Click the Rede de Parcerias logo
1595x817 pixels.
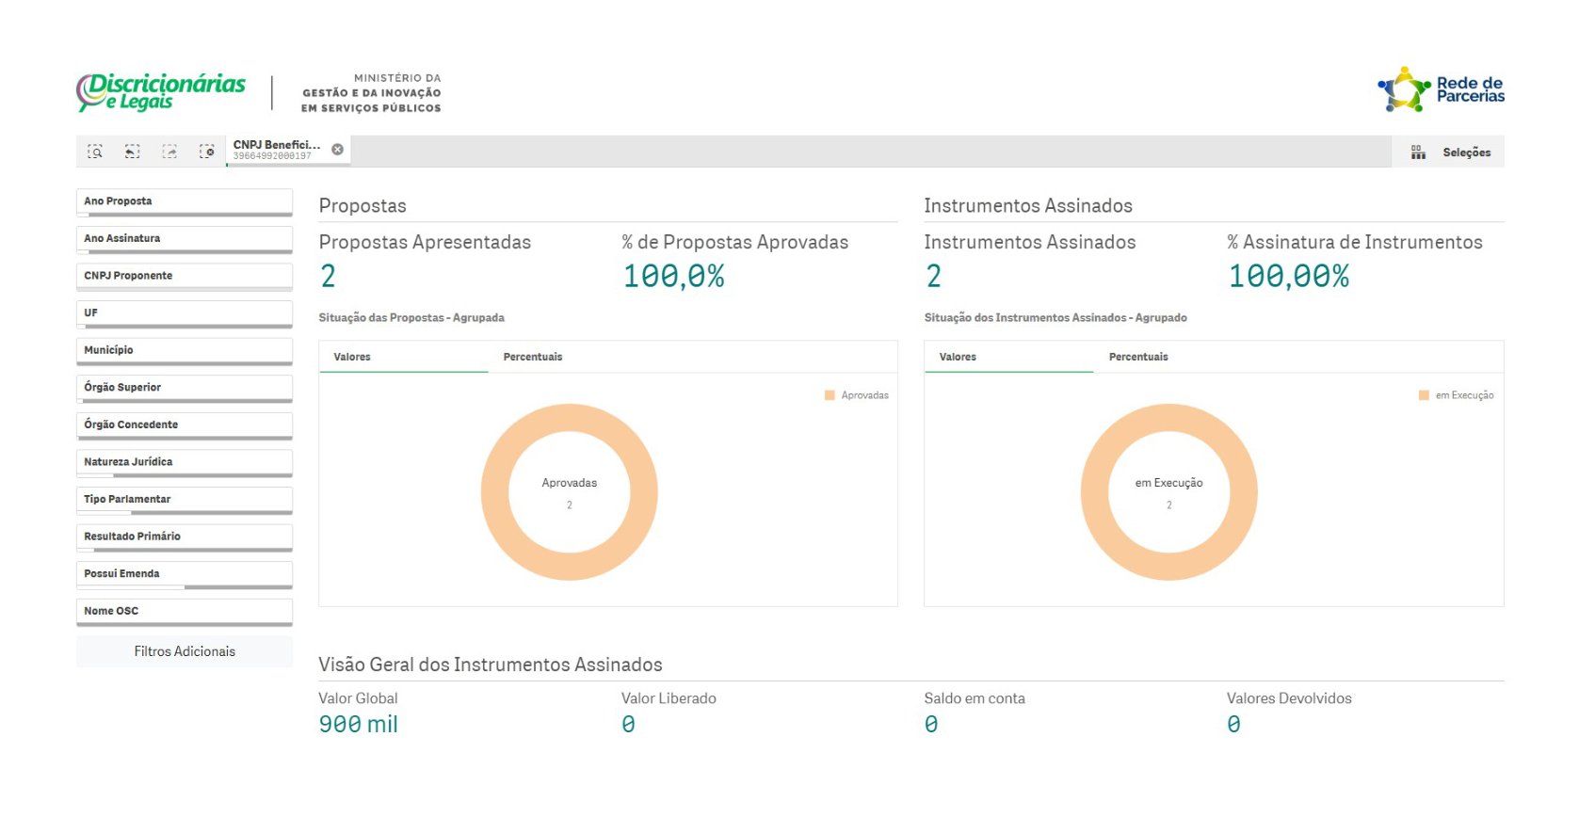click(1441, 89)
